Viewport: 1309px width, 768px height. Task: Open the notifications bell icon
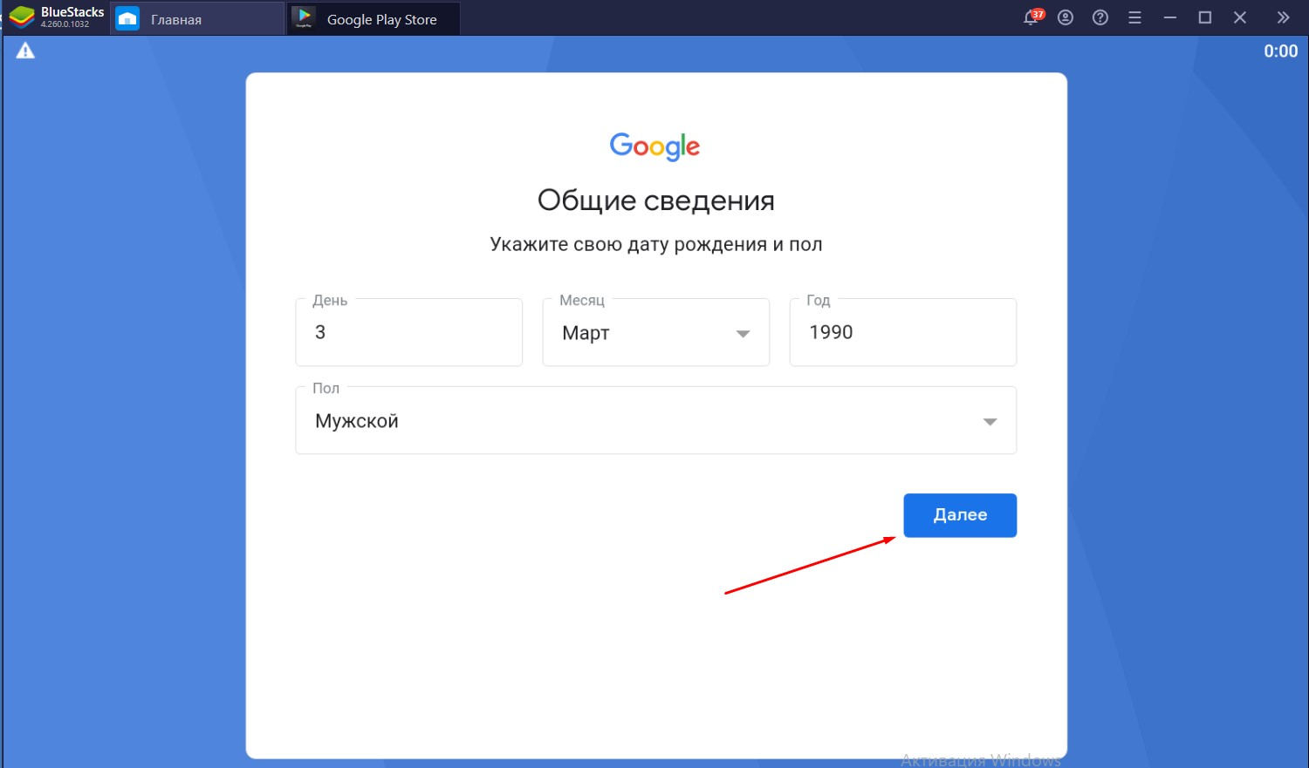(x=1032, y=17)
